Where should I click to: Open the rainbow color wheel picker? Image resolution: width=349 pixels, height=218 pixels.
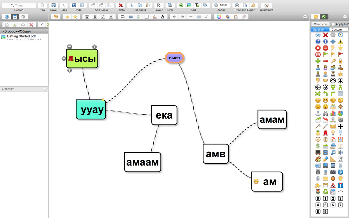(x=219, y=17)
